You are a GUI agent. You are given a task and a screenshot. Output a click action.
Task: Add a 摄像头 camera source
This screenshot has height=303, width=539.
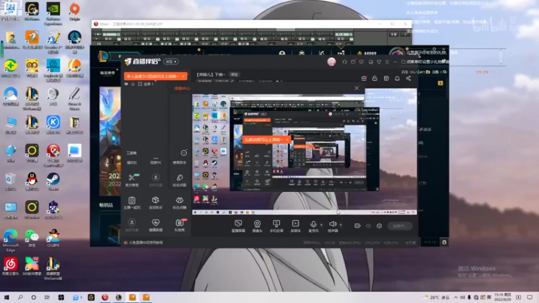click(x=257, y=226)
